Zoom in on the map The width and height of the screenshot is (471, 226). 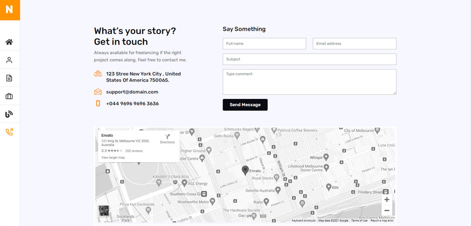[x=386, y=200]
